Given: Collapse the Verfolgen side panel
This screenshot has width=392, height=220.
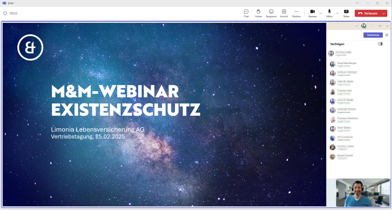Looking at the screenshot, I should (x=380, y=44).
